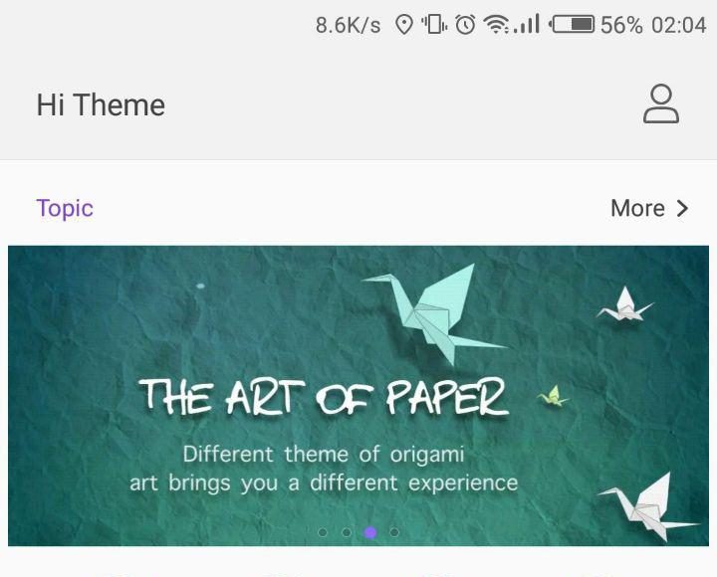The width and height of the screenshot is (717, 577).
Task: Select the fourth banner page dot
Action: coord(394,532)
